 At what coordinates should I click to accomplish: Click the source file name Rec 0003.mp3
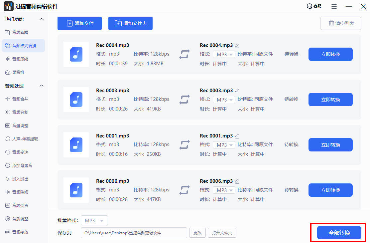(113, 91)
